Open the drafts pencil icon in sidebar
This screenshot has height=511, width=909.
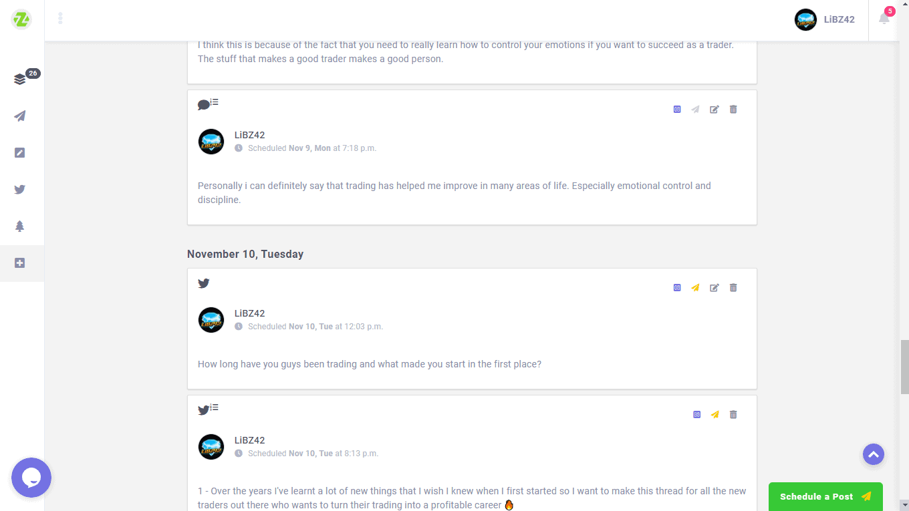click(x=20, y=153)
